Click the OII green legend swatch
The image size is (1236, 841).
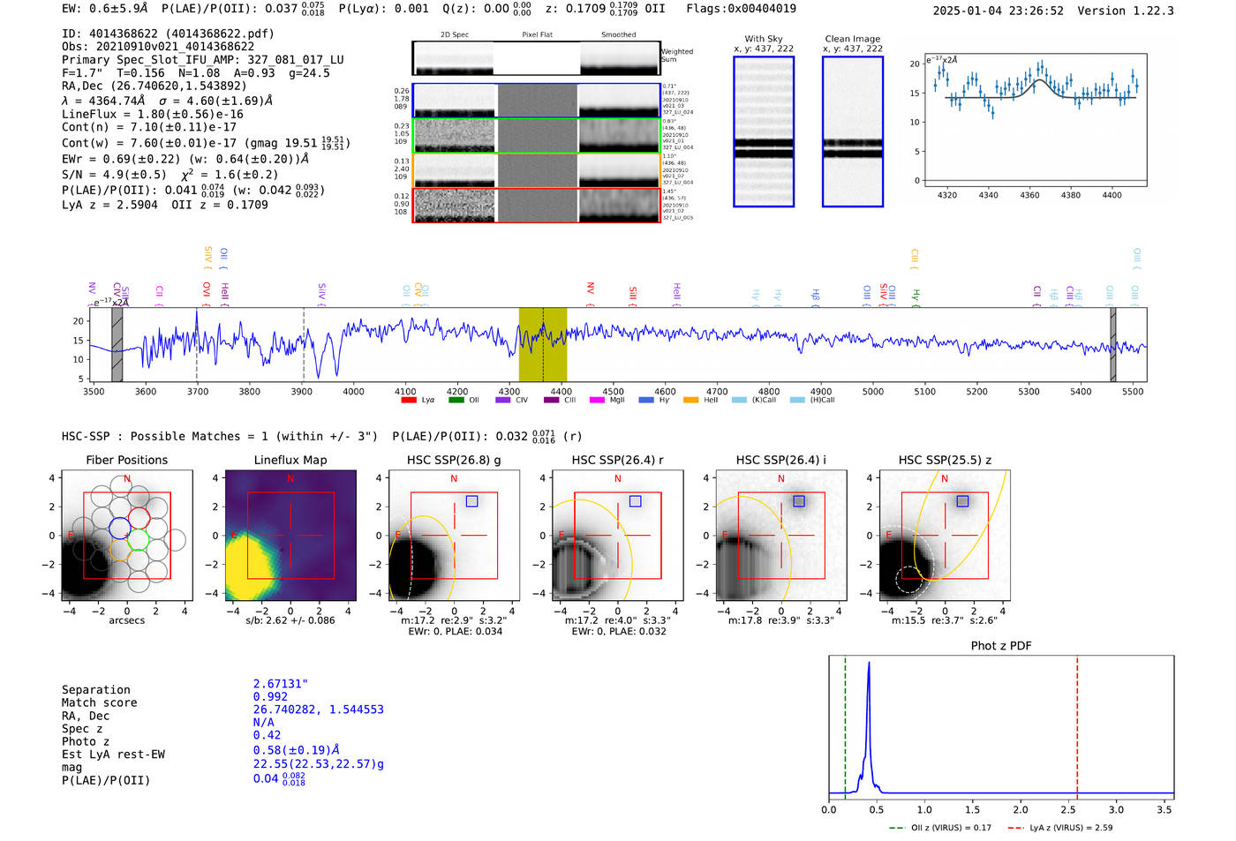point(456,400)
